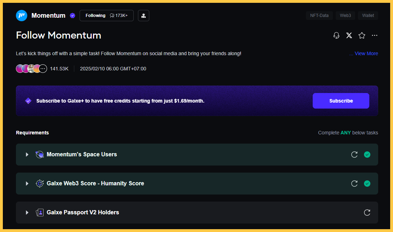Click the green check on Momentum's Space Users
393x232 pixels.
coord(367,155)
